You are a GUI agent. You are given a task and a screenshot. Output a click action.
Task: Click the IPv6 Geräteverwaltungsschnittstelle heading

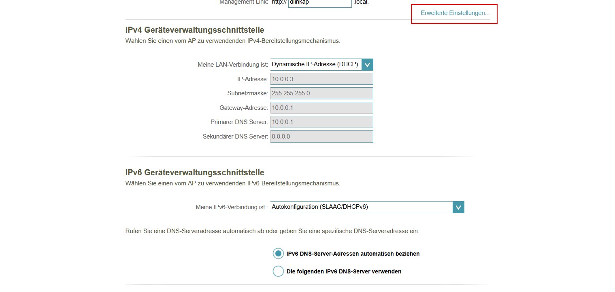pyautogui.click(x=195, y=172)
